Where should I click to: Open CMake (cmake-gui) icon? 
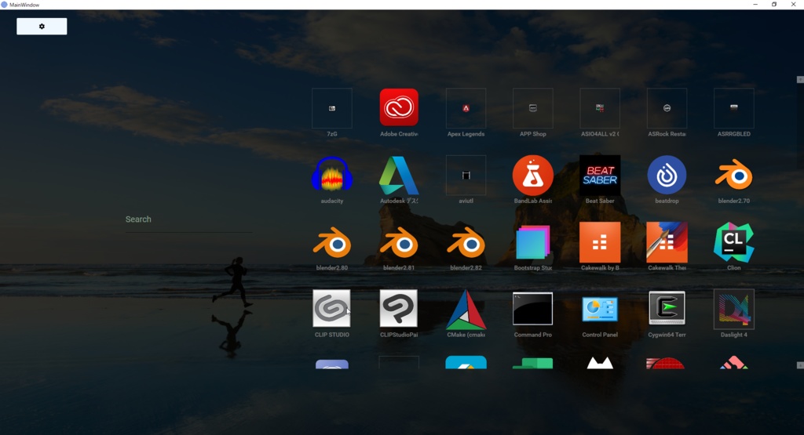[466, 310]
